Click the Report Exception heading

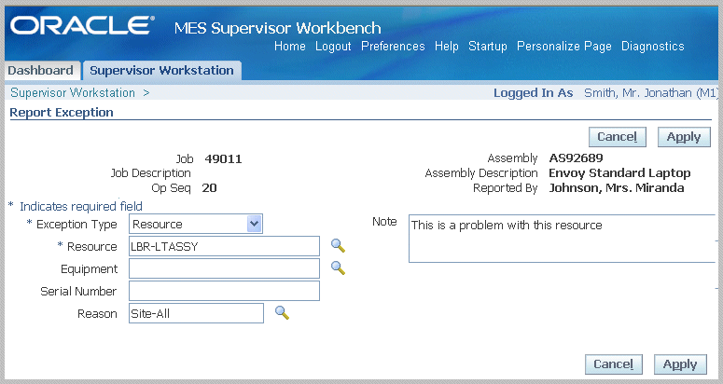coord(62,113)
